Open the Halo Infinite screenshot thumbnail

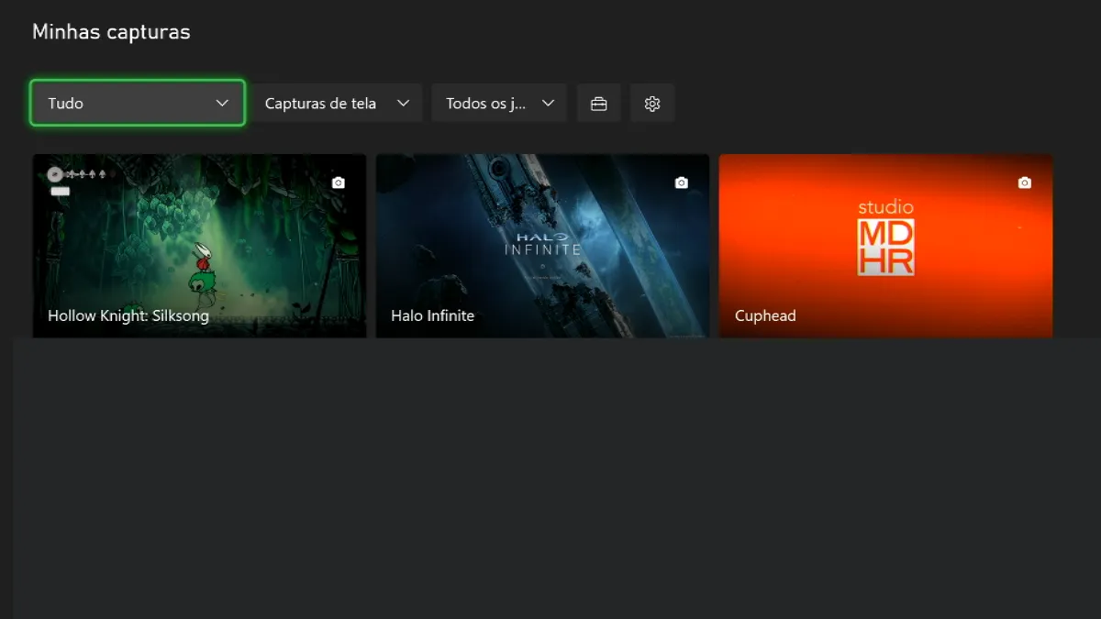[542, 246]
